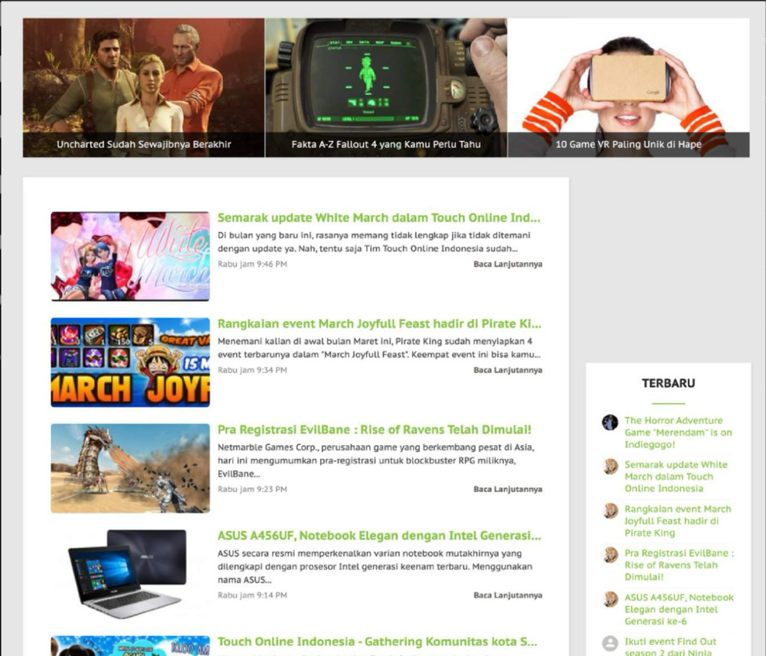Click the White March article thumbnail

(130, 256)
